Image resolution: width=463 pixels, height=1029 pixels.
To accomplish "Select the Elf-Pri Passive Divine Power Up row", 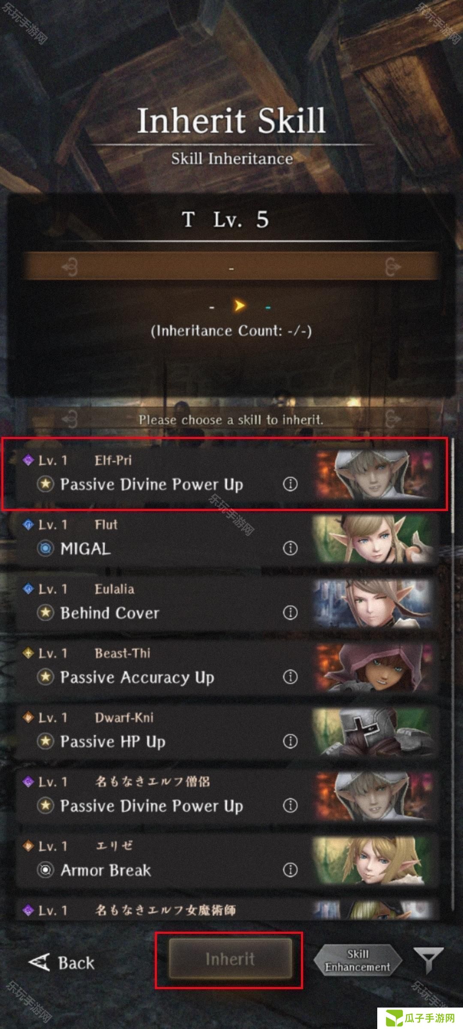I will coord(227,474).
